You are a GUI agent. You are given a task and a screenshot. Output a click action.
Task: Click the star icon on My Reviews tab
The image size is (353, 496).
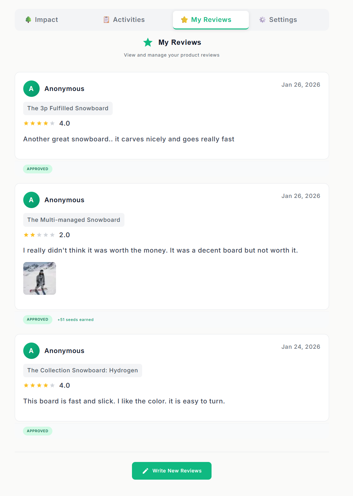[184, 20]
